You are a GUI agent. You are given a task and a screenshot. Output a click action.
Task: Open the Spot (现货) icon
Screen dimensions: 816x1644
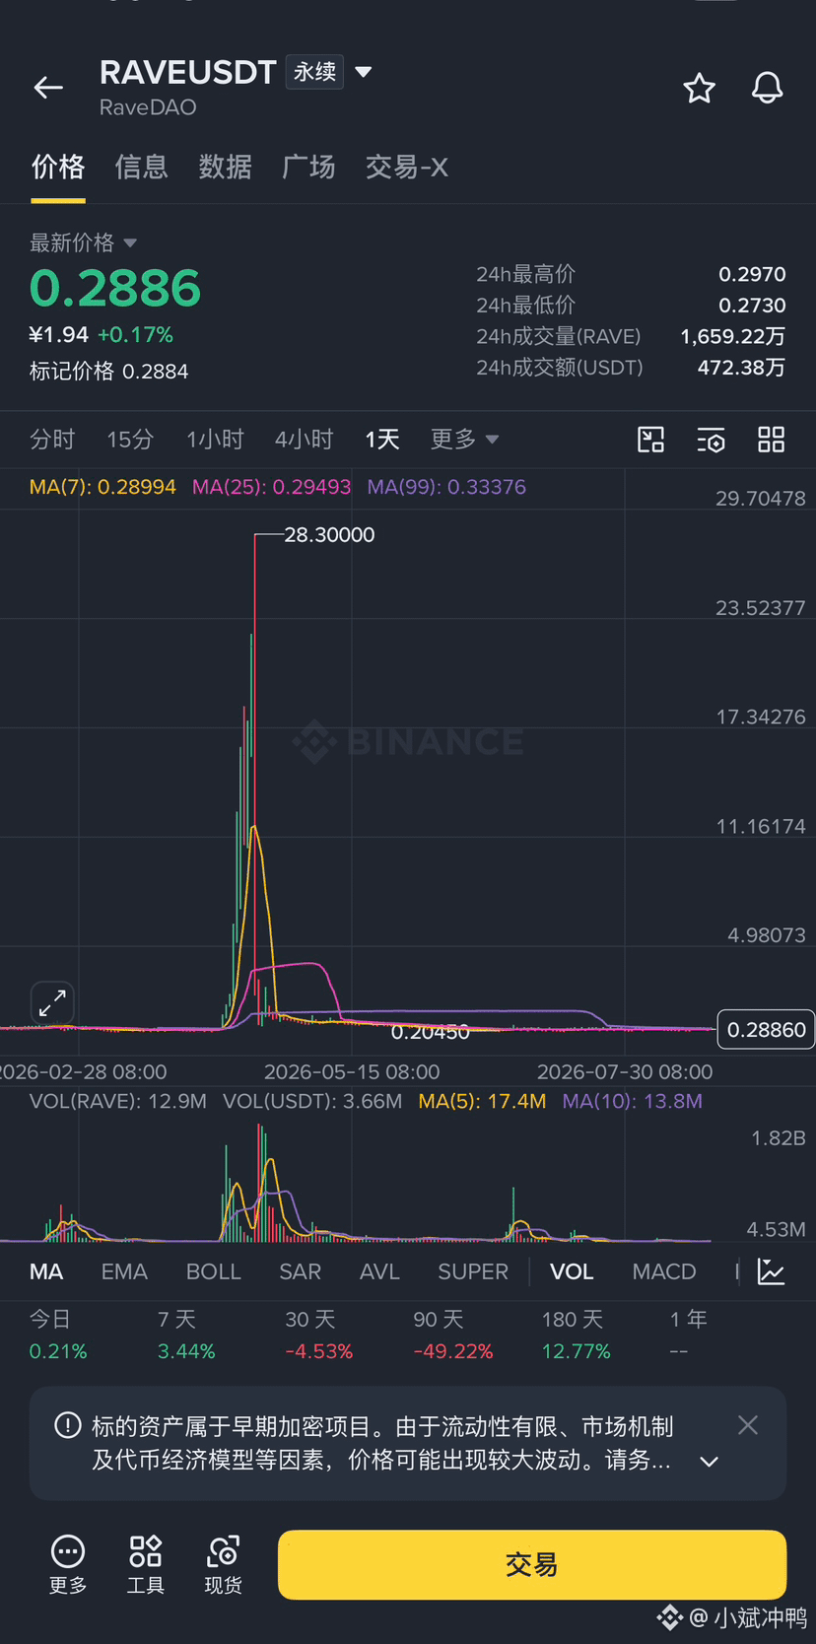[223, 1564]
